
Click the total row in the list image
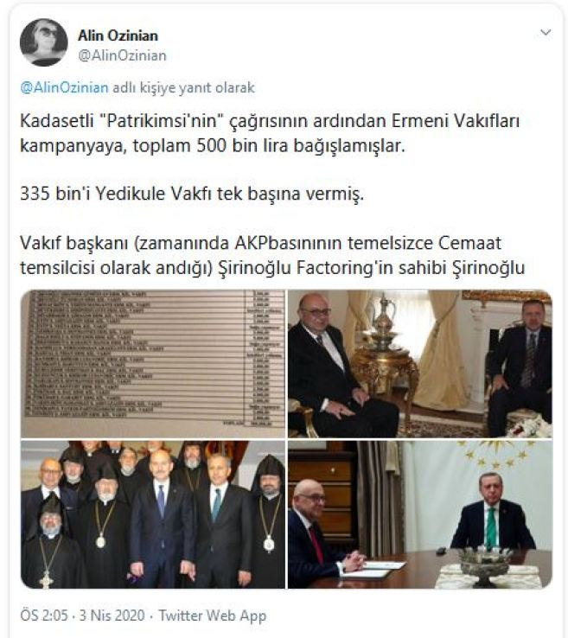pos(253,423)
